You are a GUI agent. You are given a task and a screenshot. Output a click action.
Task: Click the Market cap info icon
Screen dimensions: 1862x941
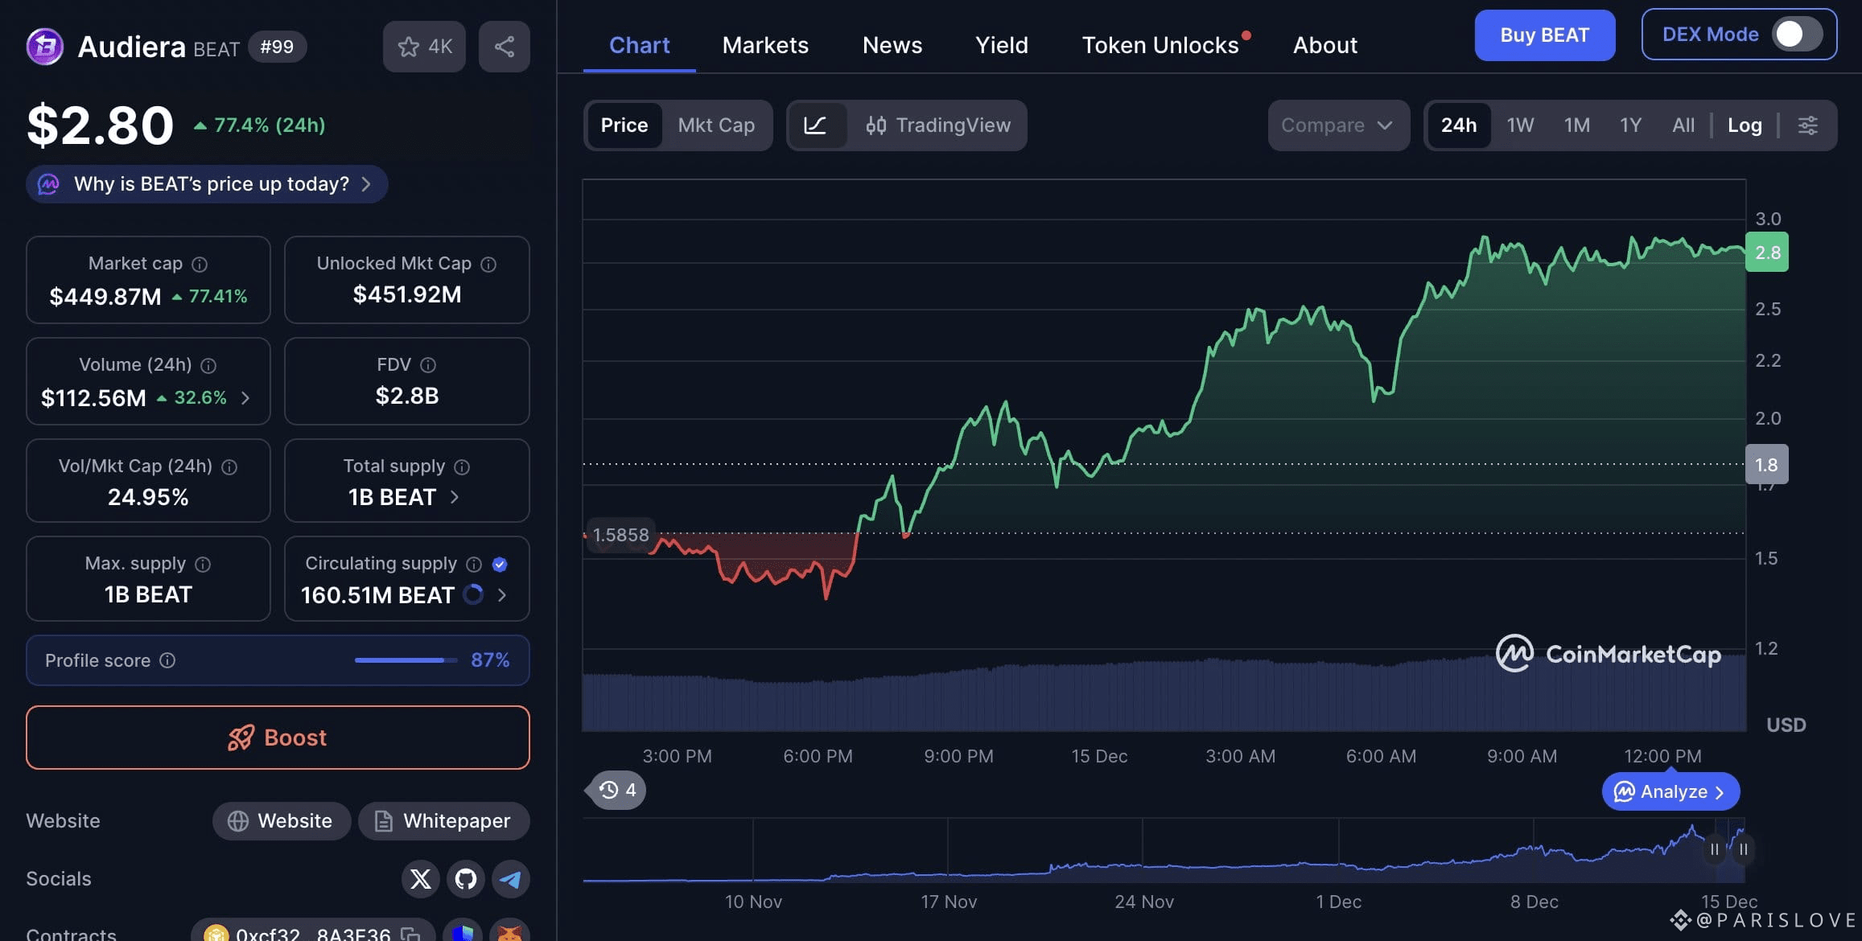200,264
